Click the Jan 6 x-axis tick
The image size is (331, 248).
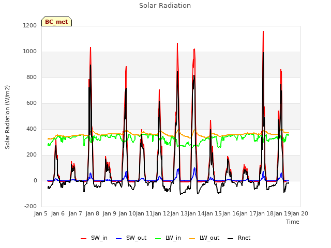[x=58, y=213]
